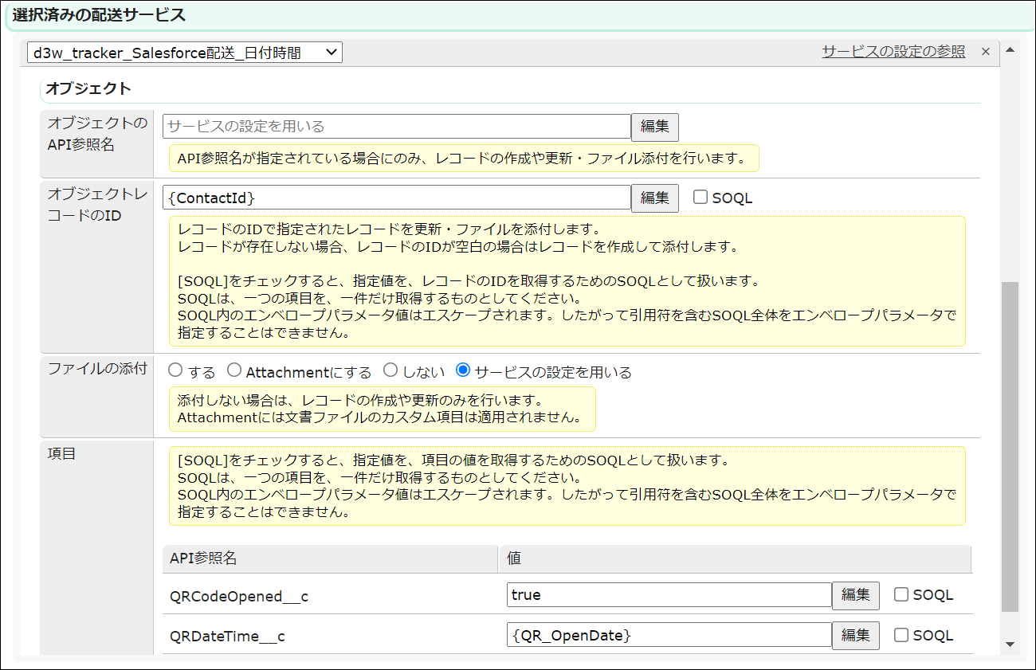Viewport: 1036px width, 670px height.
Task: Enable the SOQL checkbox for record ID
Action: pyautogui.click(x=700, y=198)
